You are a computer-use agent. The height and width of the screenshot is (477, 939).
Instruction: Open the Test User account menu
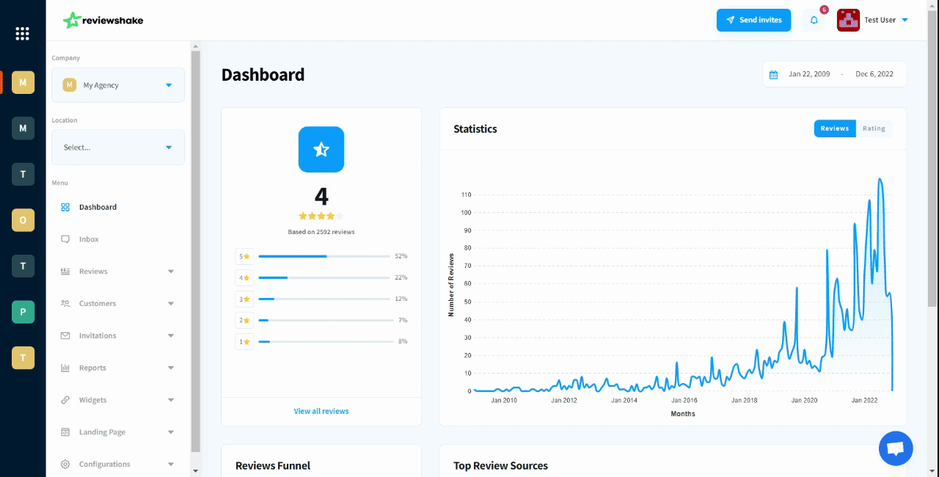pos(873,20)
